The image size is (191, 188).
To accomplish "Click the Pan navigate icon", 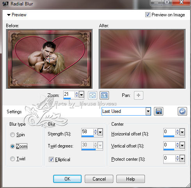I will (x=139, y=95).
